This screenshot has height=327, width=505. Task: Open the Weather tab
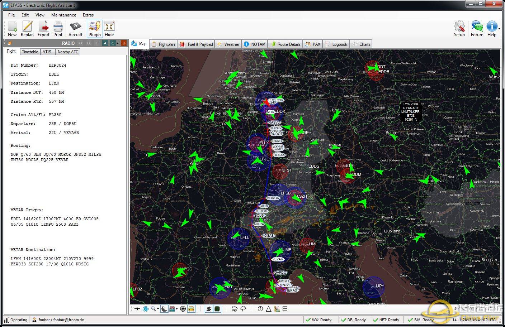(228, 44)
